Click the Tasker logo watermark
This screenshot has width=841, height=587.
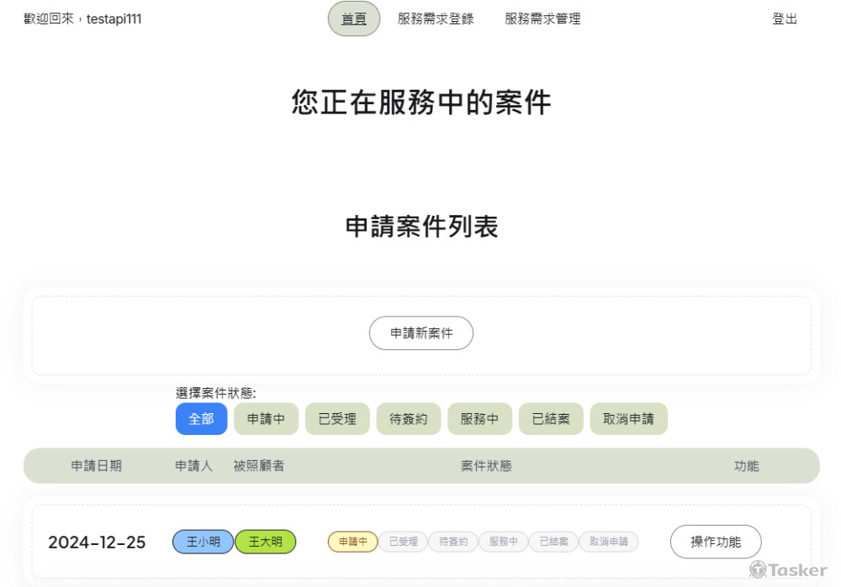point(788,569)
